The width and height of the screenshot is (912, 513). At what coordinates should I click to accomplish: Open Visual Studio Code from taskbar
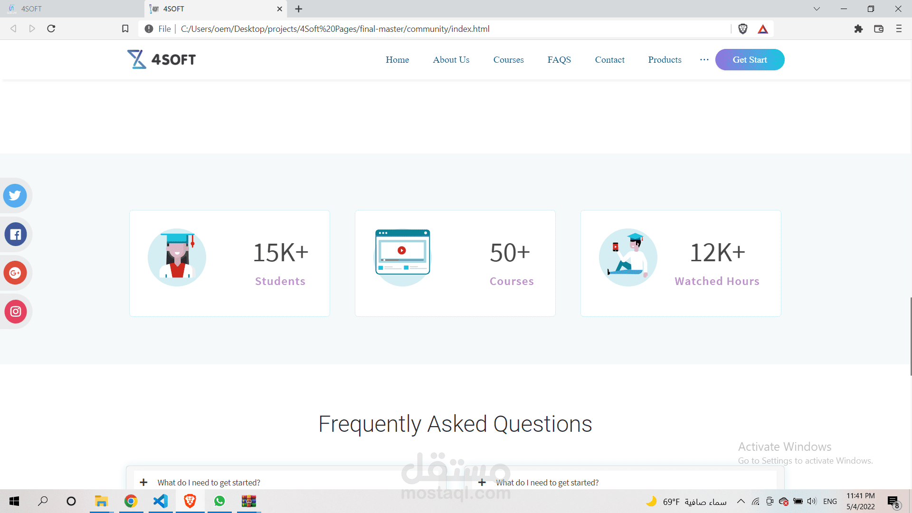tap(161, 501)
